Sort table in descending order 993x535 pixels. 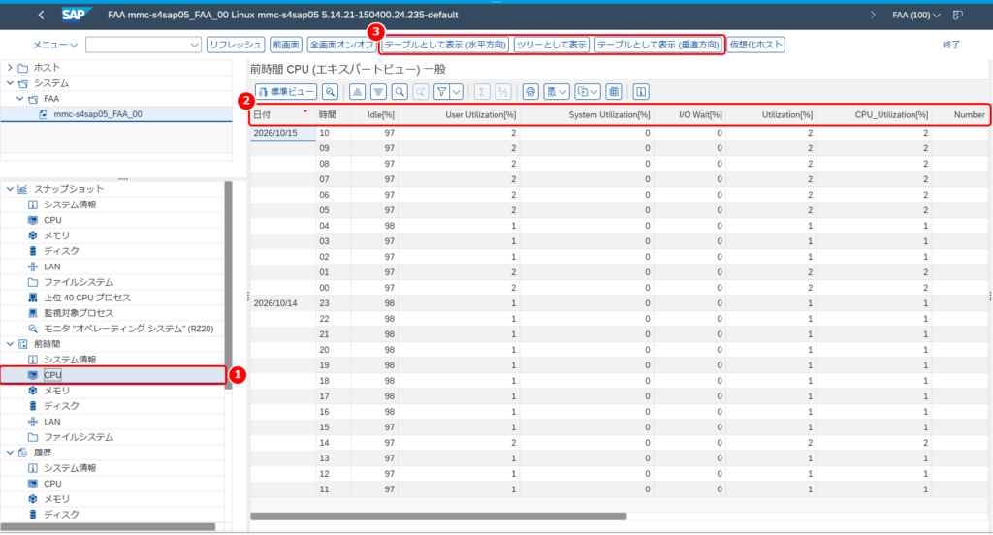click(379, 92)
